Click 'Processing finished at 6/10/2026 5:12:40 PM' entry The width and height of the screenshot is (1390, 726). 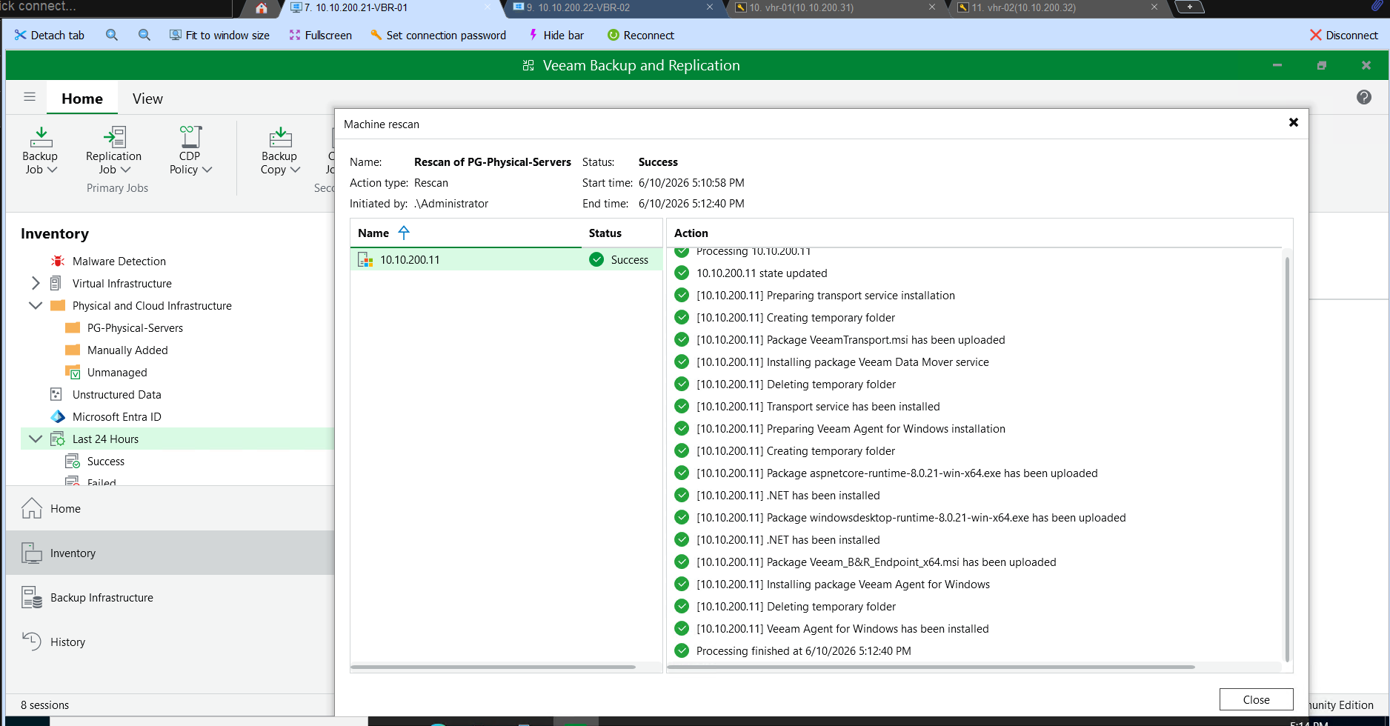point(804,651)
